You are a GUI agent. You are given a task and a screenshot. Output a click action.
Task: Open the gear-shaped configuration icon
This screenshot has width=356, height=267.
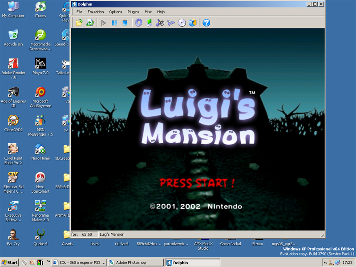(x=138, y=23)
